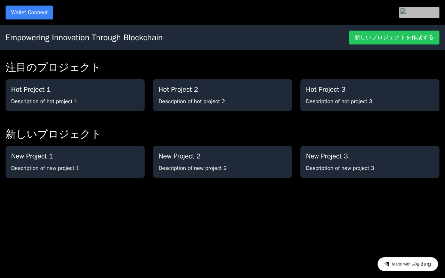Click the Wallet Connect button

point(29,13)
